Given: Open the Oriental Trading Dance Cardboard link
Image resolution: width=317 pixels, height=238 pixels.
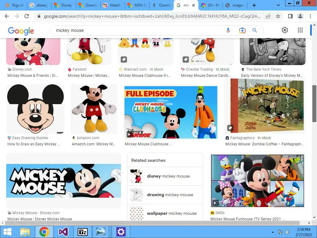Looking at the screenshot, I should [206, 76].
